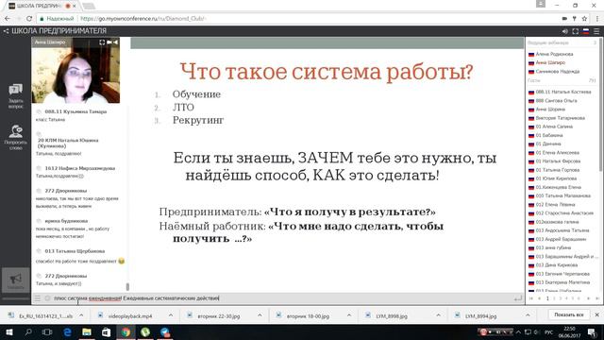Bookmark this page with the star icon

(x=584, y=19)
